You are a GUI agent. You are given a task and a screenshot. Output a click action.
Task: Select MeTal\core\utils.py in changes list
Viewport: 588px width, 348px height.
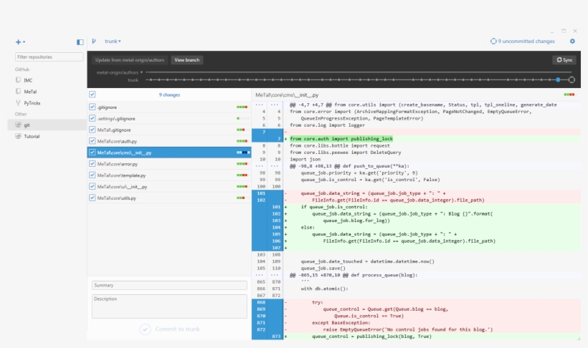[169, 198]
